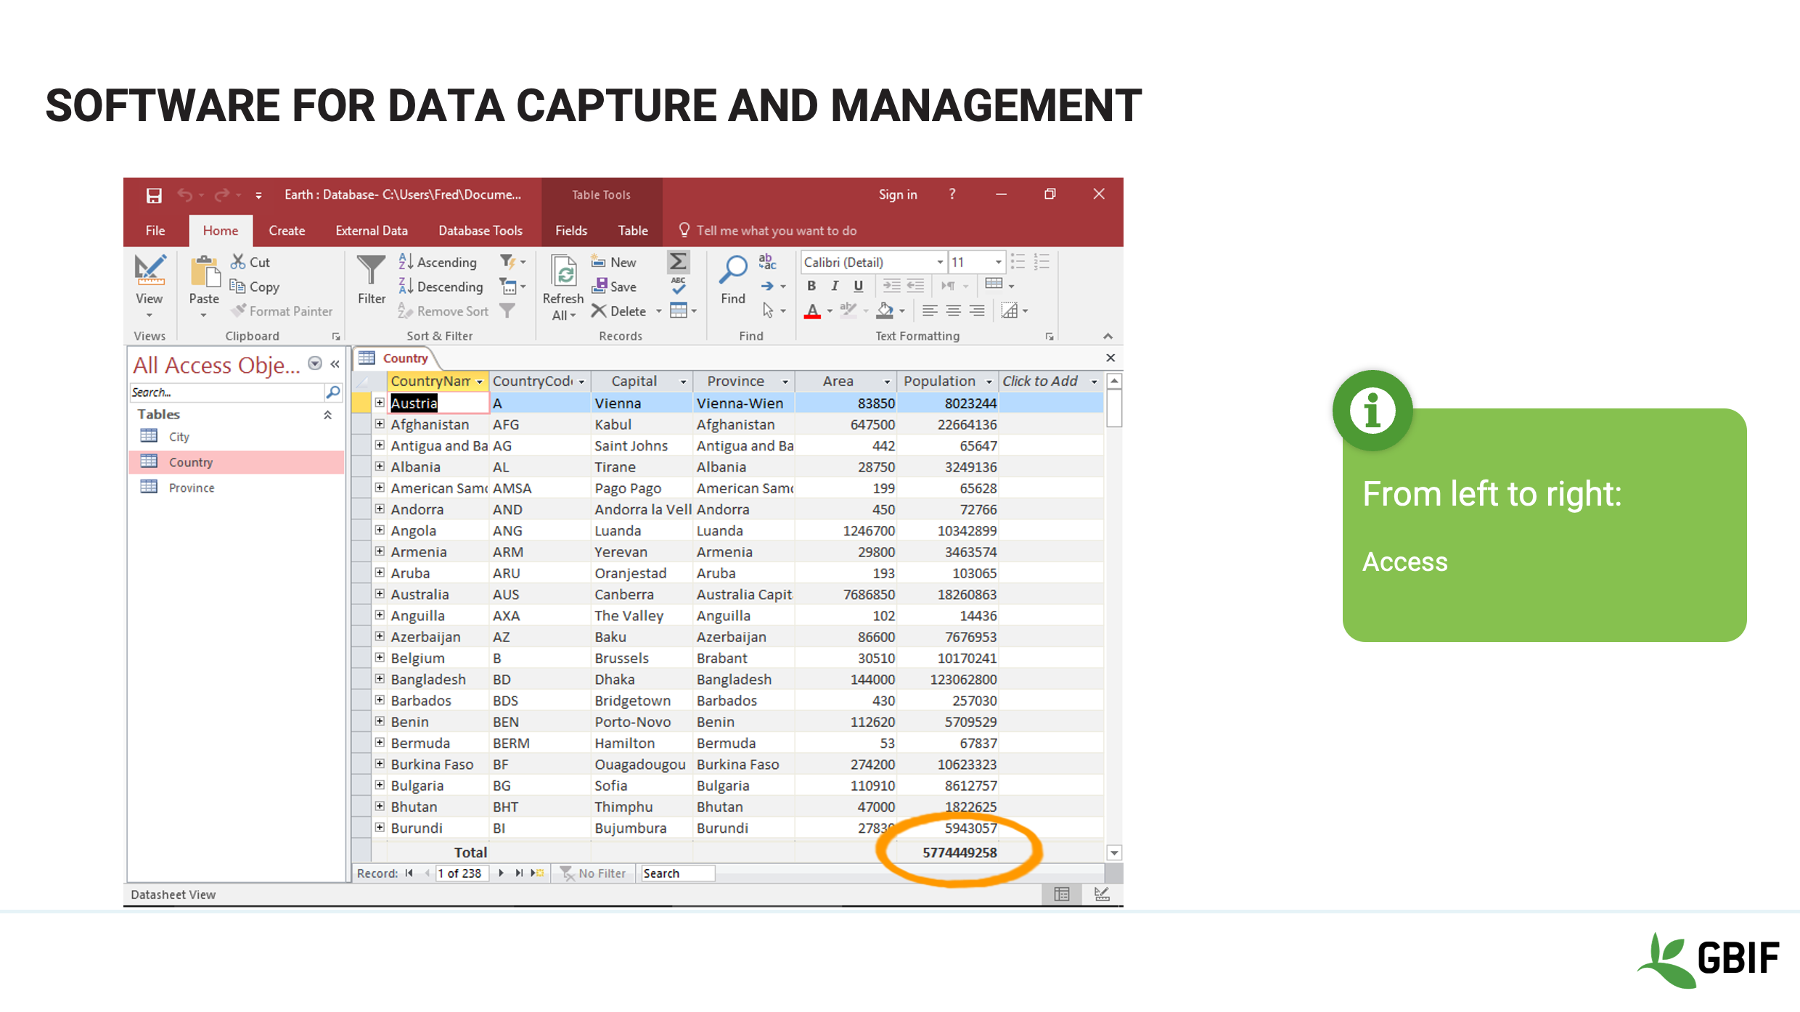The width and height of the screenshot is (1800, 1012).
Task: Toggle Underline formatting
Action: (x=857, y=286)
